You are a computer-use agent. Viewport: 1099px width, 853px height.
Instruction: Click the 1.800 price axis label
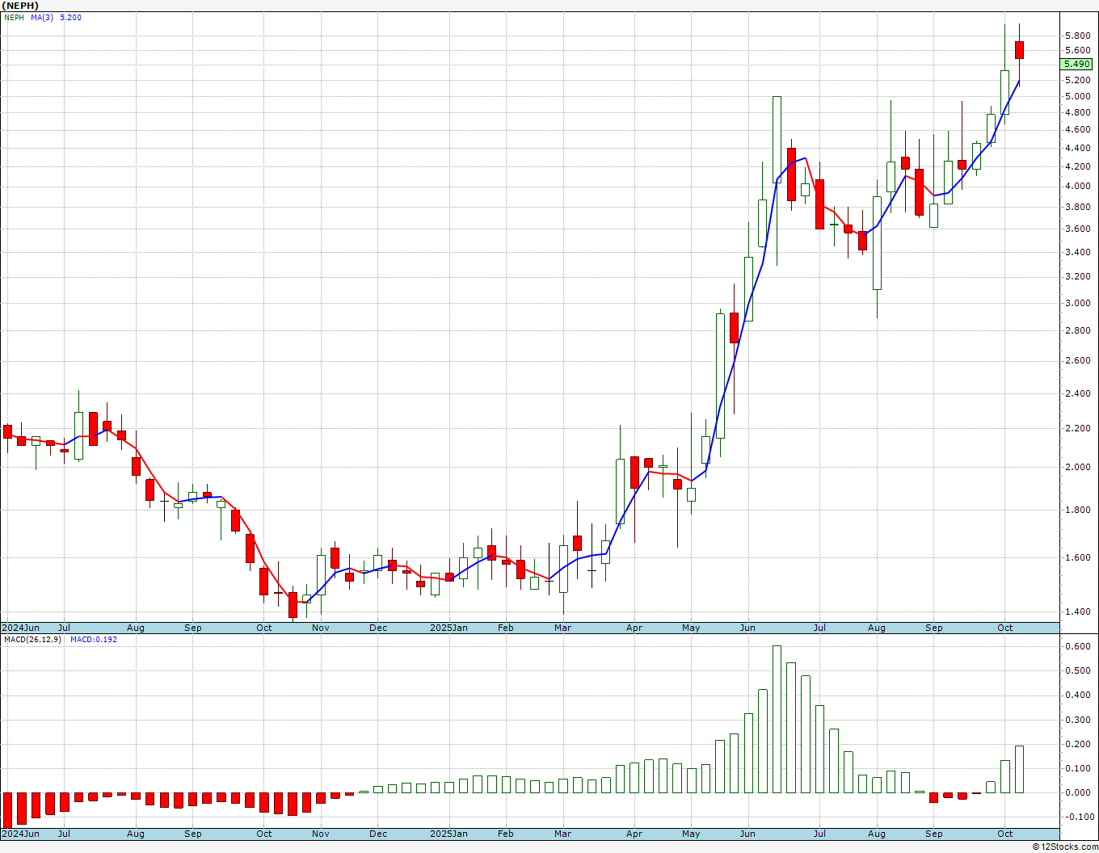(1077, 510)
